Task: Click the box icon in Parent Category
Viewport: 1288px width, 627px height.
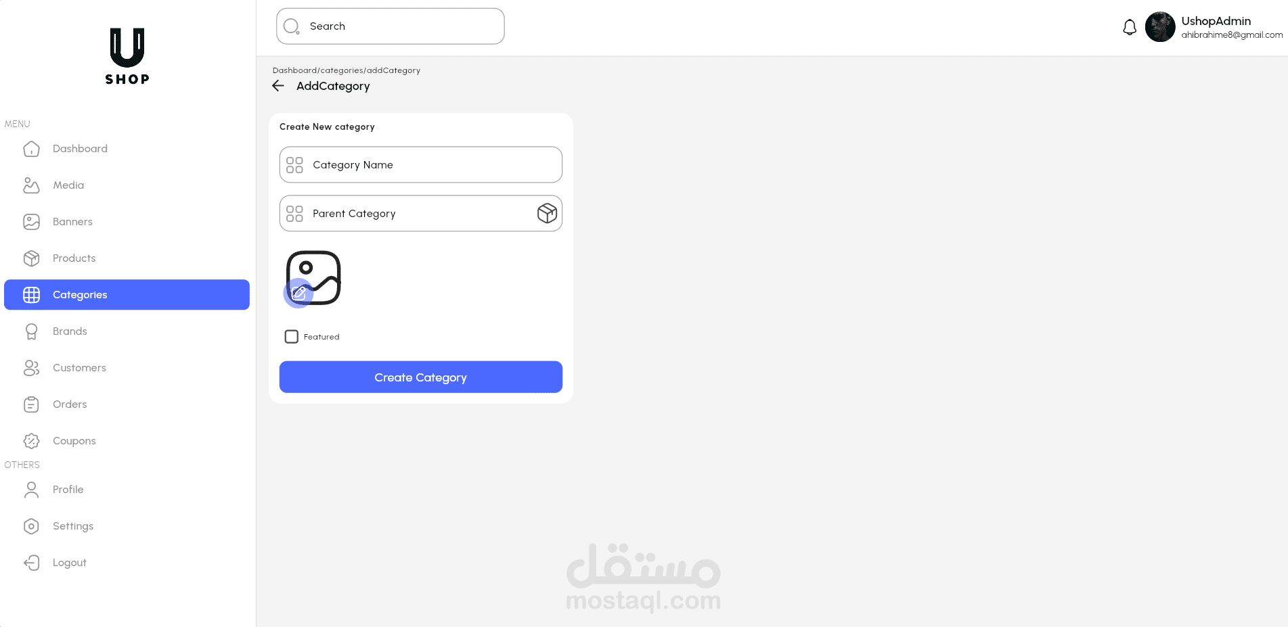Action: click(x=547, y=214)
